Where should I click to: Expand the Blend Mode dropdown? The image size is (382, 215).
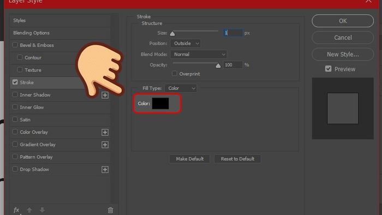pyautogui.click(x=199, y=55)
